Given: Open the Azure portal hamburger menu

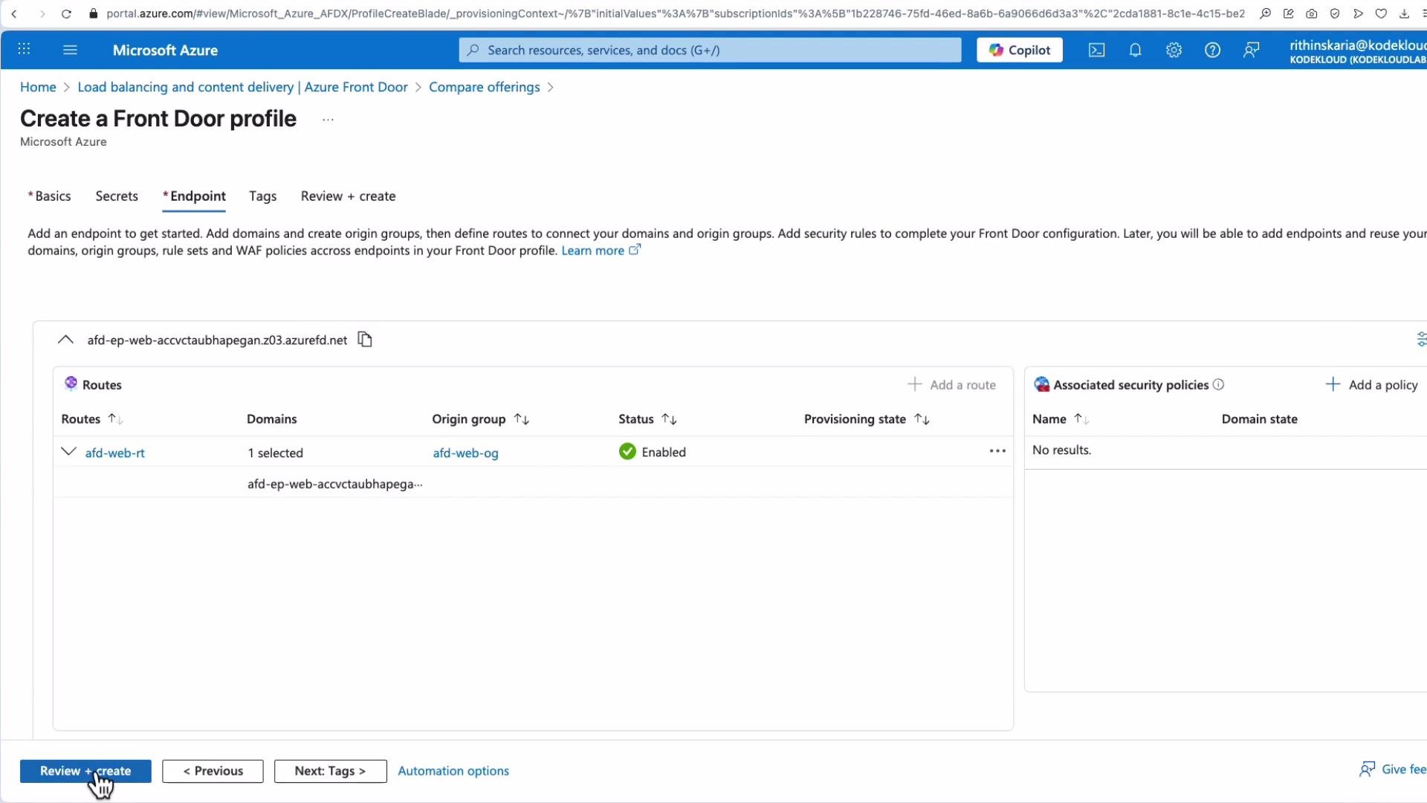Looking at the screenshot, I should pyautogui.click(x=70, y=50).
